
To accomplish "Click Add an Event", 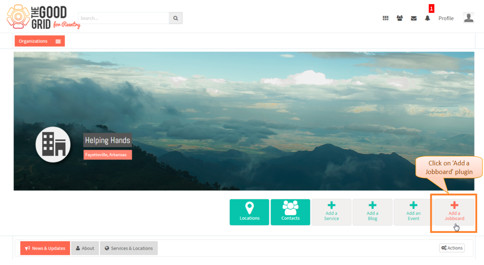I will click(413, 212).
